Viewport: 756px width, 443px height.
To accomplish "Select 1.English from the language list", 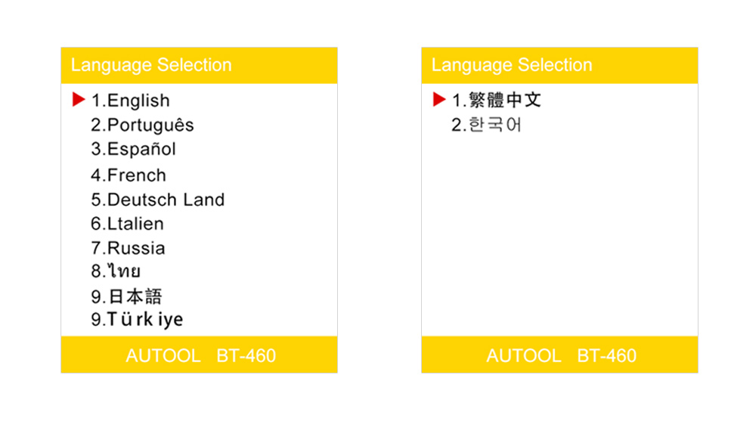I will coord(131,101).
